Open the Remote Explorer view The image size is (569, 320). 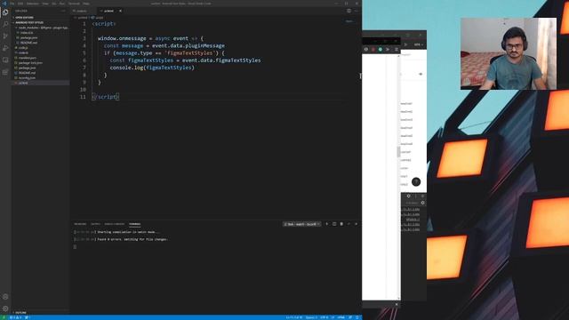pyautogui.click(x=5, y=60)
